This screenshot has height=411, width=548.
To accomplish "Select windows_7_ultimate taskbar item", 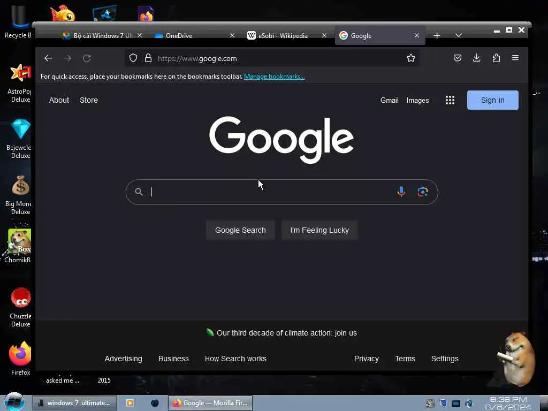I will (x=74, y=403).
